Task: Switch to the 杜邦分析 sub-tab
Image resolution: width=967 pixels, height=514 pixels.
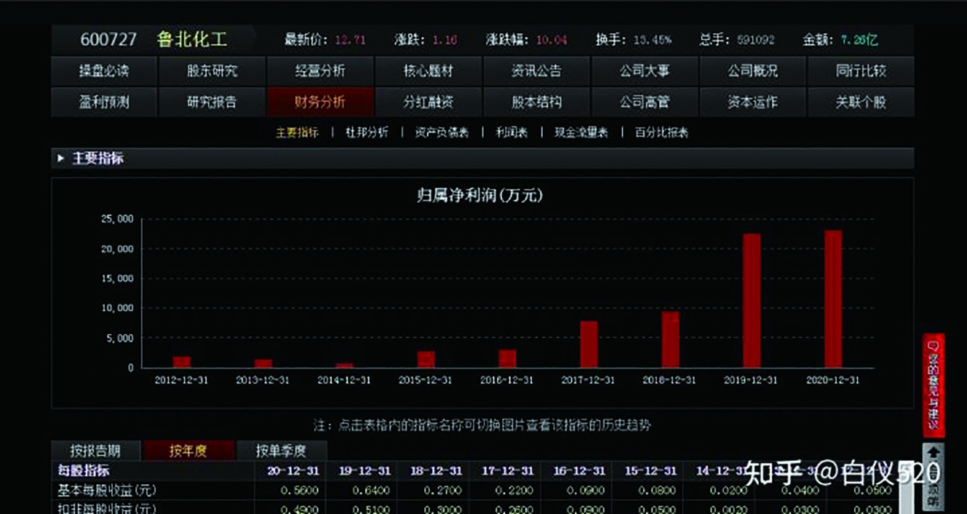Action: pyautogui.click(x=366, y=132)
